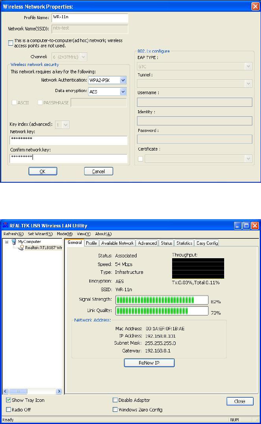
Task: Click the Network Name(SSID) field
Action: (x=90, y=29)
